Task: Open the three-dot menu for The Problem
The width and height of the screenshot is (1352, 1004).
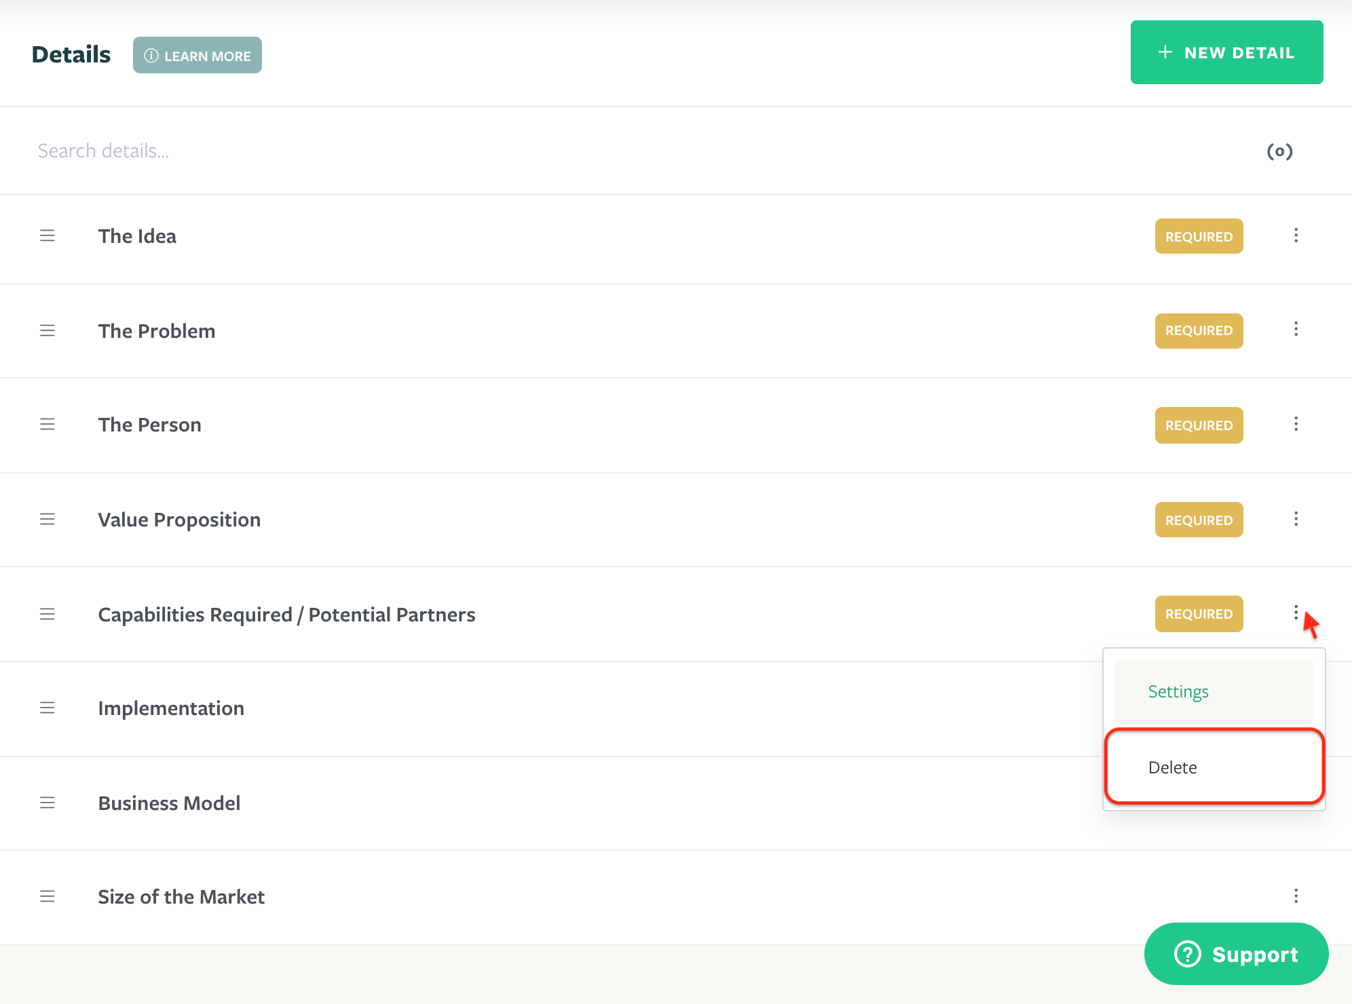Action: [1296, 329]
